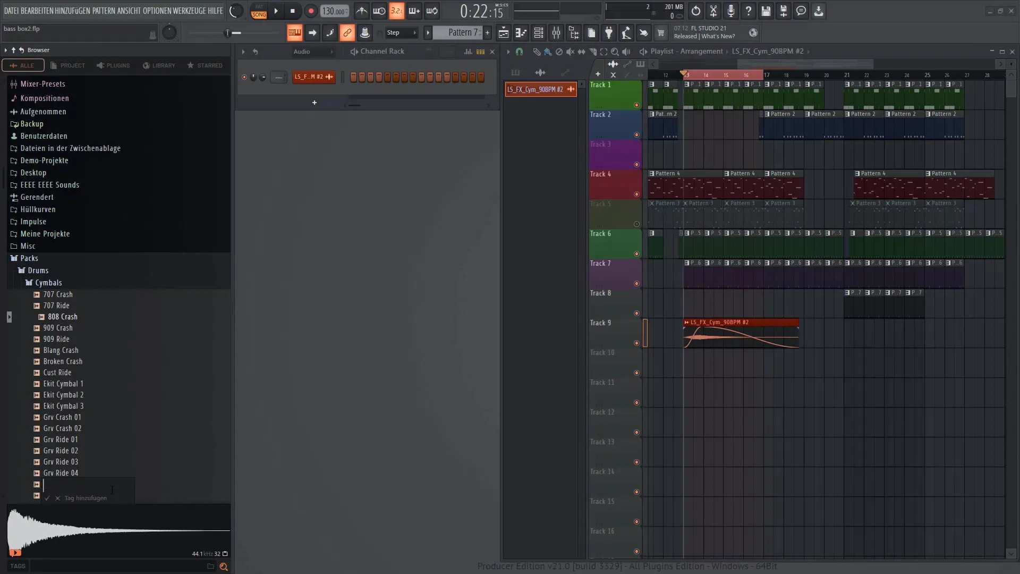Image resolution: width=1020 pixels, height=574 pixels.
Task: Open the BEARBEITEN menu
Action: click(37, 11)
